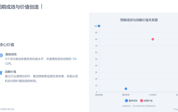This screenshot has width=178, height=112.
Task: Select the chart title 预期成效与战略价值关系图
Action: point(139,20)
